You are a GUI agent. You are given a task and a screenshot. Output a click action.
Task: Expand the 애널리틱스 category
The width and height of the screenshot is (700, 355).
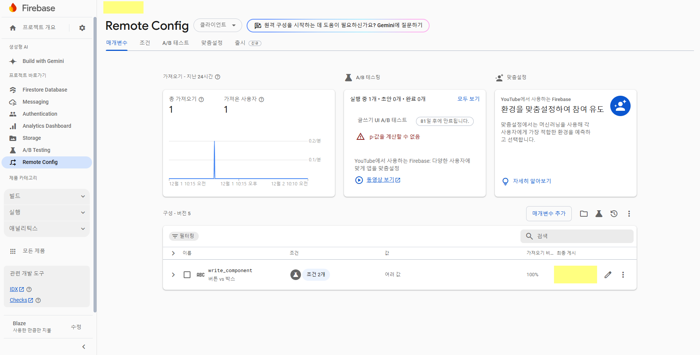[x=47, y=229]
